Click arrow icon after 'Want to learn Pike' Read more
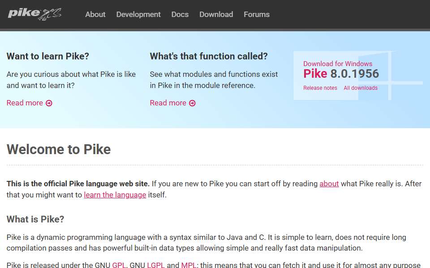The image size is (430, 268). 49,103
